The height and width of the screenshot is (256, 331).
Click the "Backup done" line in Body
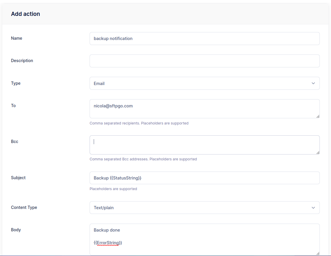pos(107,230)
